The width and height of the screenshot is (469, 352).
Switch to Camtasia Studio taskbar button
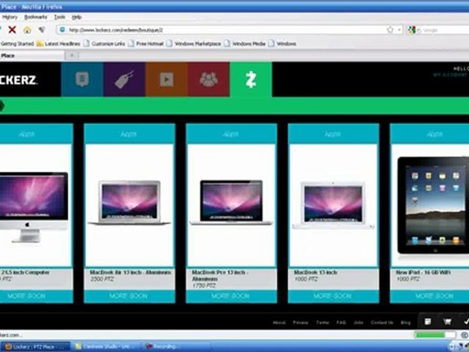pos(106,347)
